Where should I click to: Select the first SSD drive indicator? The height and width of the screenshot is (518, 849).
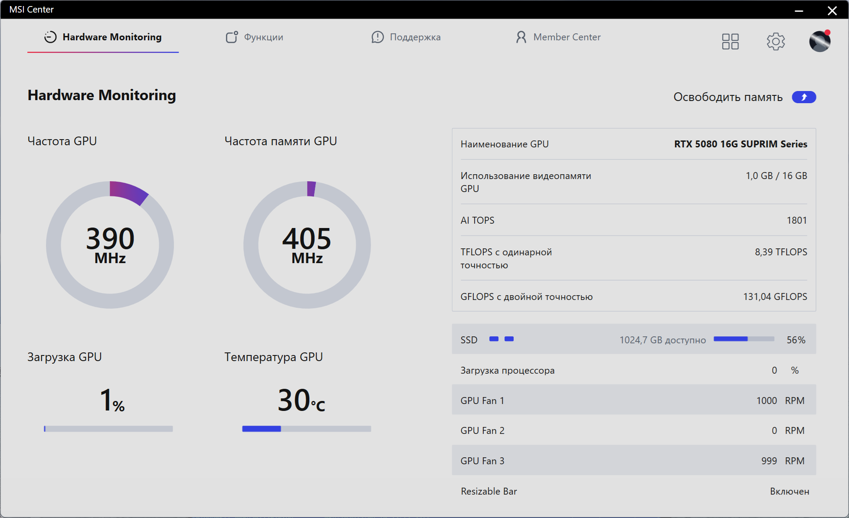[x=494, y=339]
